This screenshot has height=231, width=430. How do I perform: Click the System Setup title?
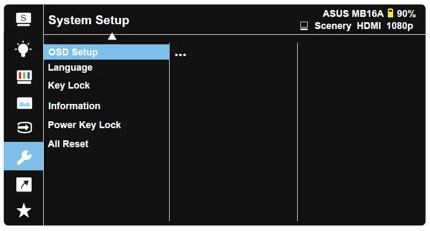(89, 21)
